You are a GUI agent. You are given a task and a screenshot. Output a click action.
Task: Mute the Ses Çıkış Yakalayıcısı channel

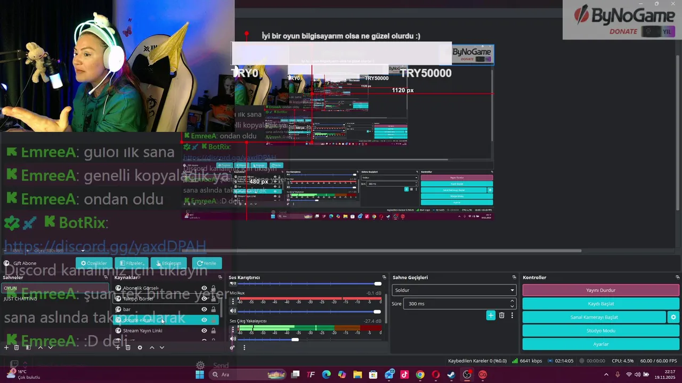(x=233, y=339)
